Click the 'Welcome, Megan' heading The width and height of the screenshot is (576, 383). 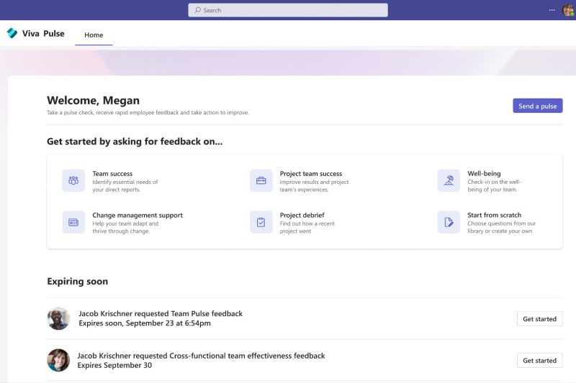tap(94, 101)
